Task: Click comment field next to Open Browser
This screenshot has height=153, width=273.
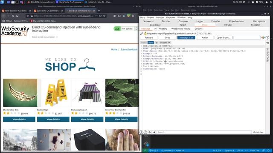Action: coord(247,37)
